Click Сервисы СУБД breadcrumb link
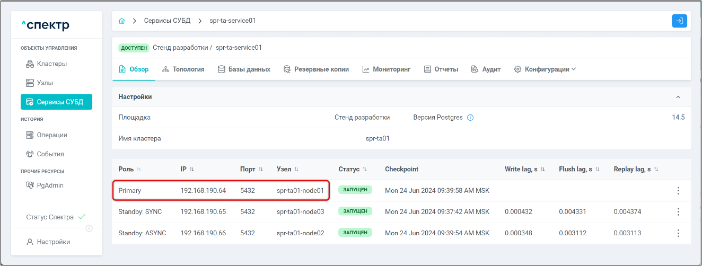This screenshot has height=266, width=702. (x=167, y=21)
